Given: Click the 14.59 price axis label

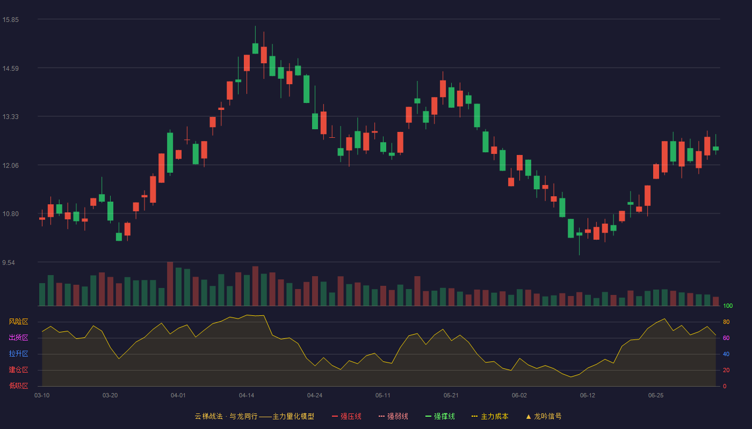Looking at the screenshot, I should [x=10, y=68].
